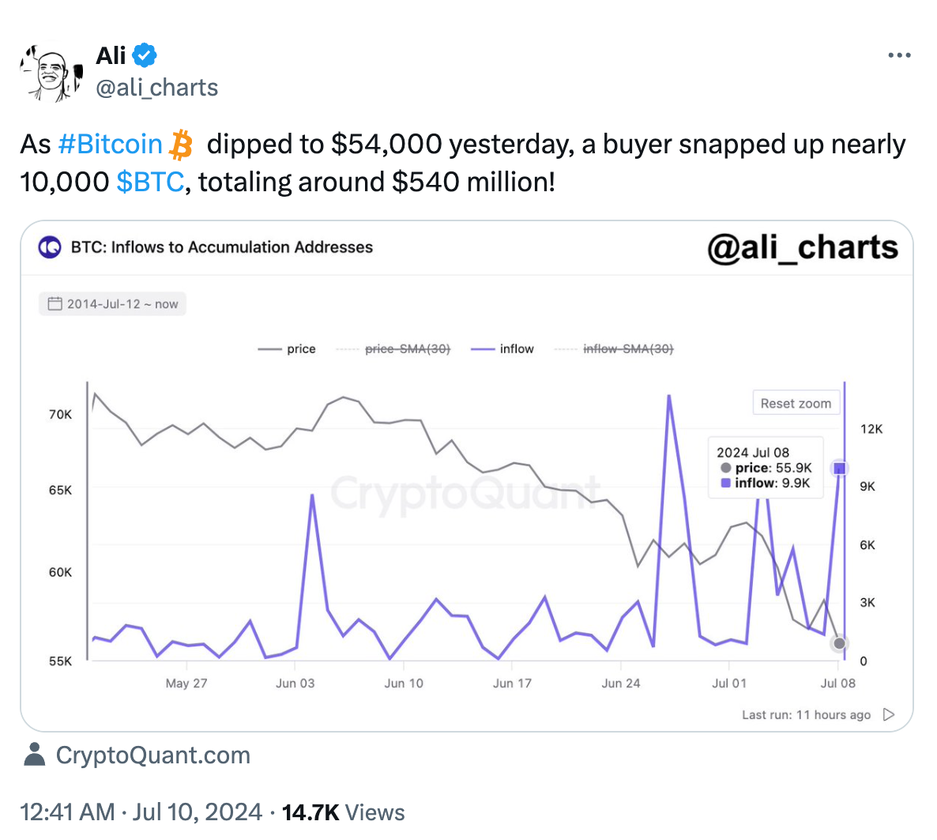Viewport: 937px width, 840px height.
Task: Open the $BTC cashtag link
Action: [151, 181]
